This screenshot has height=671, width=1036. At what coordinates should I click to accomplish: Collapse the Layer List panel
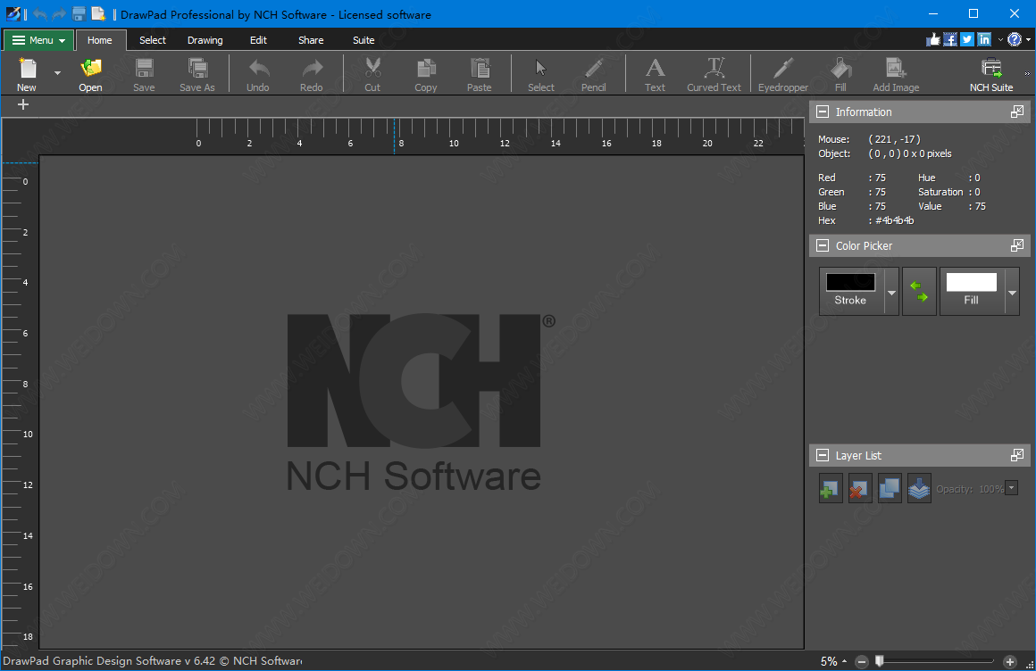(x=823, y=455)
